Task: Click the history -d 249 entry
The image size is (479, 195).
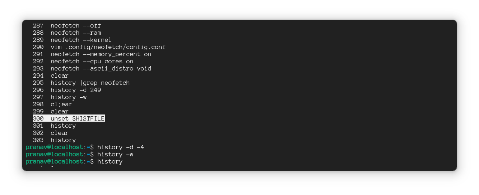Action: coord(75,90)
